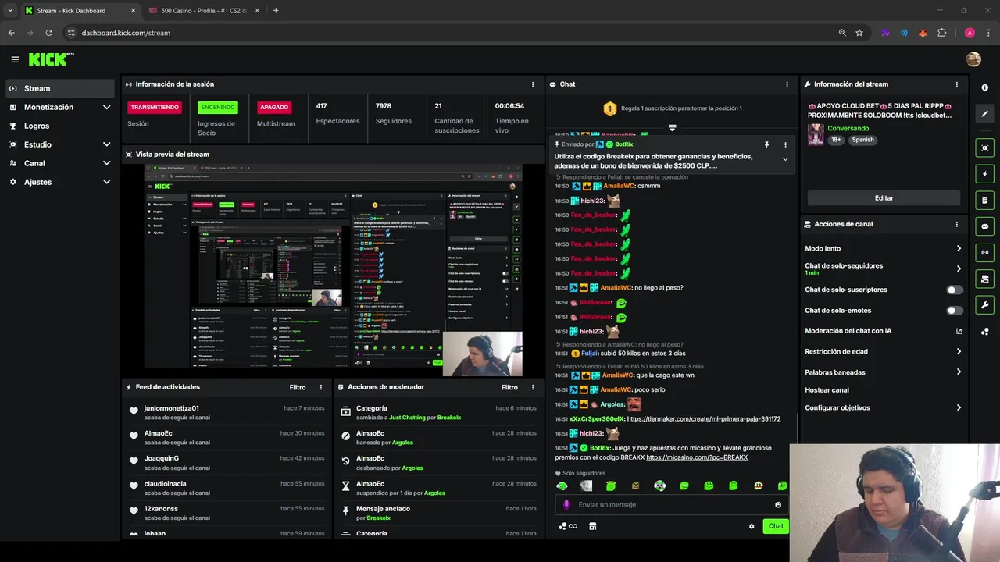Toggle moderator actions document icon in right sidebar
The height and width of the screenshot is (562, 1000).
click(x=984, y=200)
